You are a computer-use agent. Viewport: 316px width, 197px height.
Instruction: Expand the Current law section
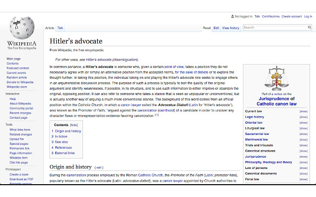click(x=304, y=111)
